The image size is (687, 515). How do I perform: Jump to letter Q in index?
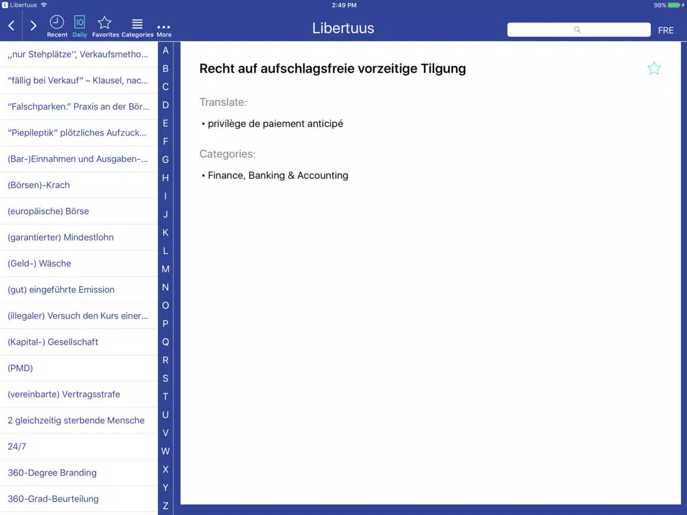(x=166, y=342)
